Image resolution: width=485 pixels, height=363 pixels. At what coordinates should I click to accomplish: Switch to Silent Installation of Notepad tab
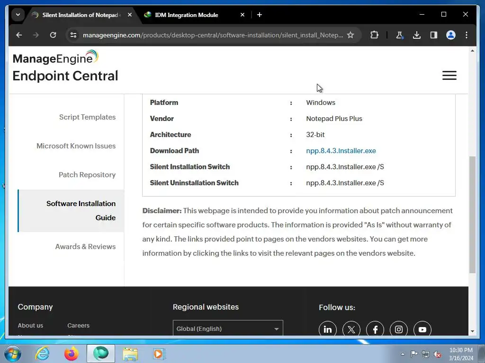[81, 15]
